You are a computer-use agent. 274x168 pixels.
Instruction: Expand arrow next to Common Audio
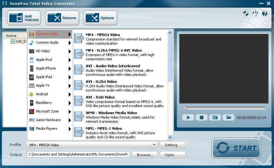(x=70, y=43)
